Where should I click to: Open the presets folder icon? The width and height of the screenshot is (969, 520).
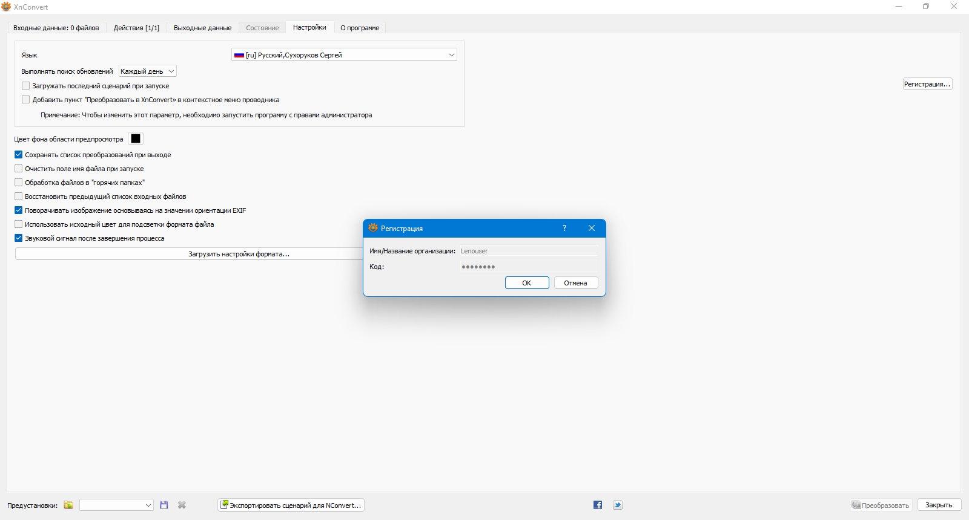pyautogui.click(x=68, y=505)
